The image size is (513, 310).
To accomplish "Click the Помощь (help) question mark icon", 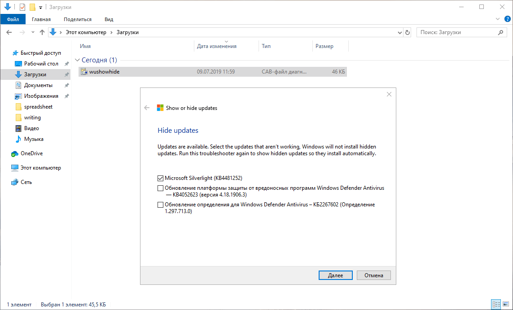I will click(507, 19).
